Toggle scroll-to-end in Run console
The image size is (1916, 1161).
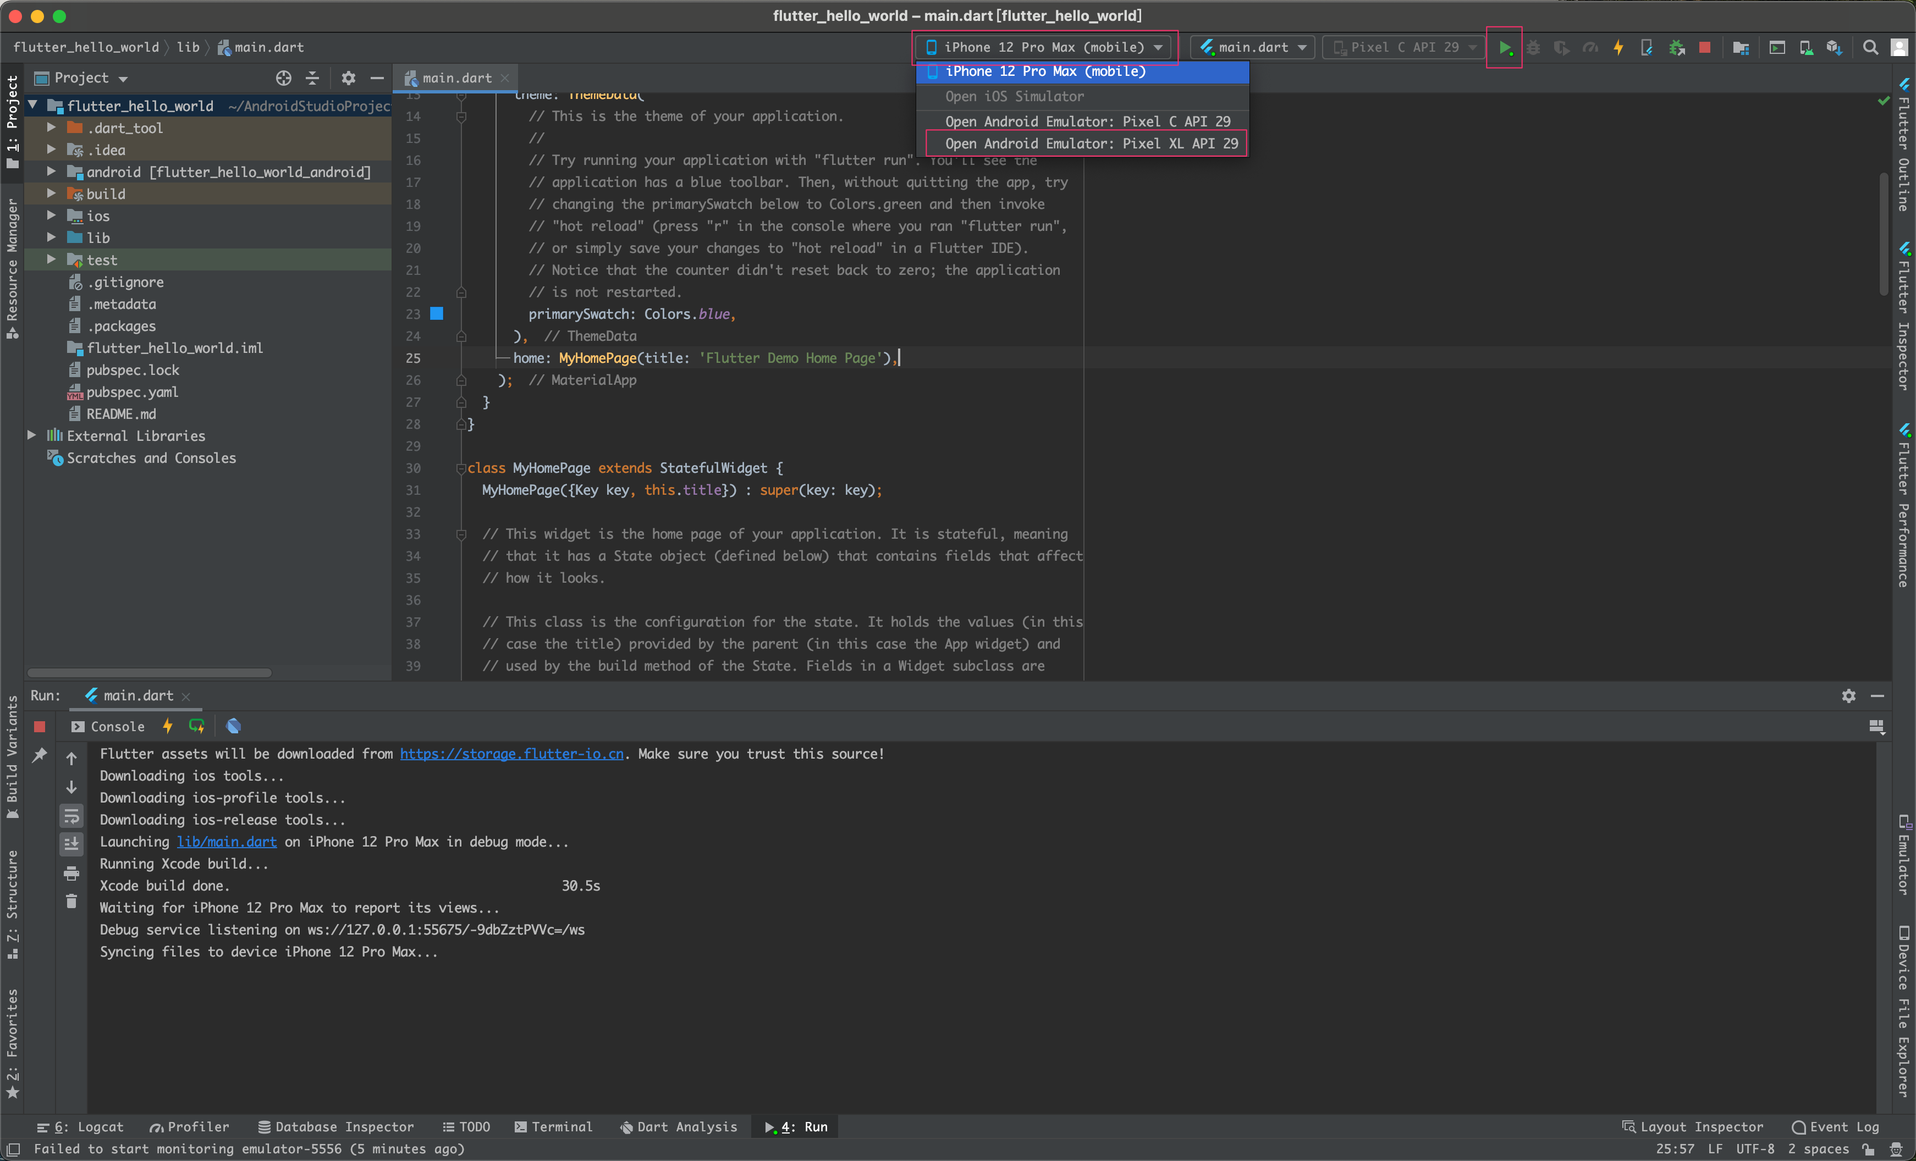pyautogui.click(x=71, y=844)
